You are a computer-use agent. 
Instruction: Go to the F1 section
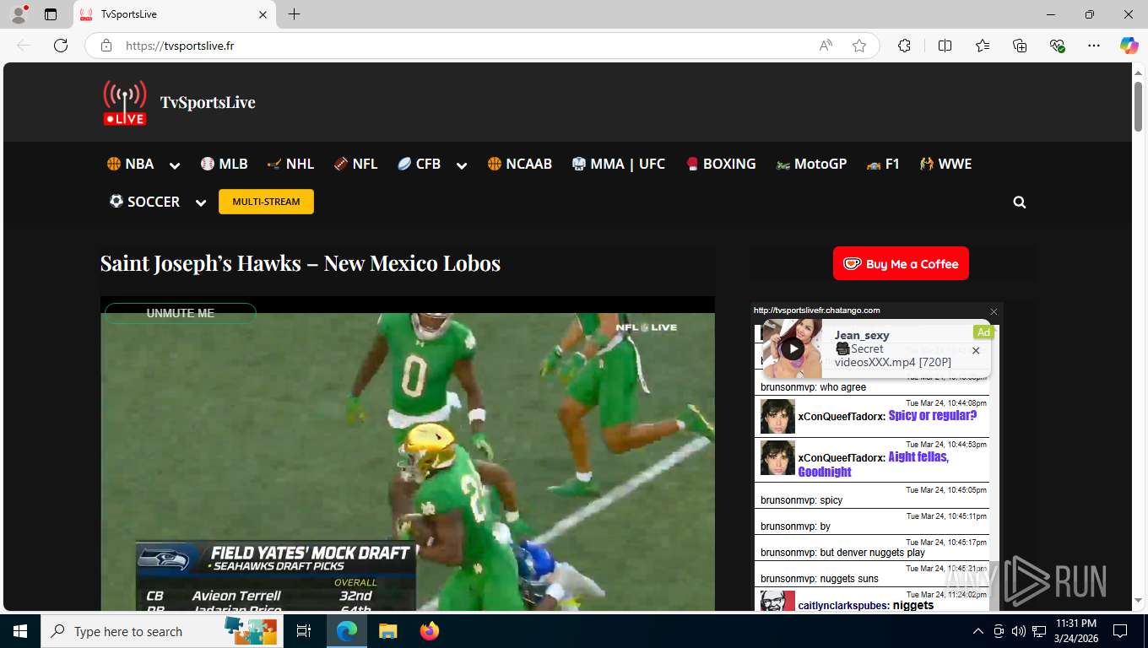(x=883, y=164)
